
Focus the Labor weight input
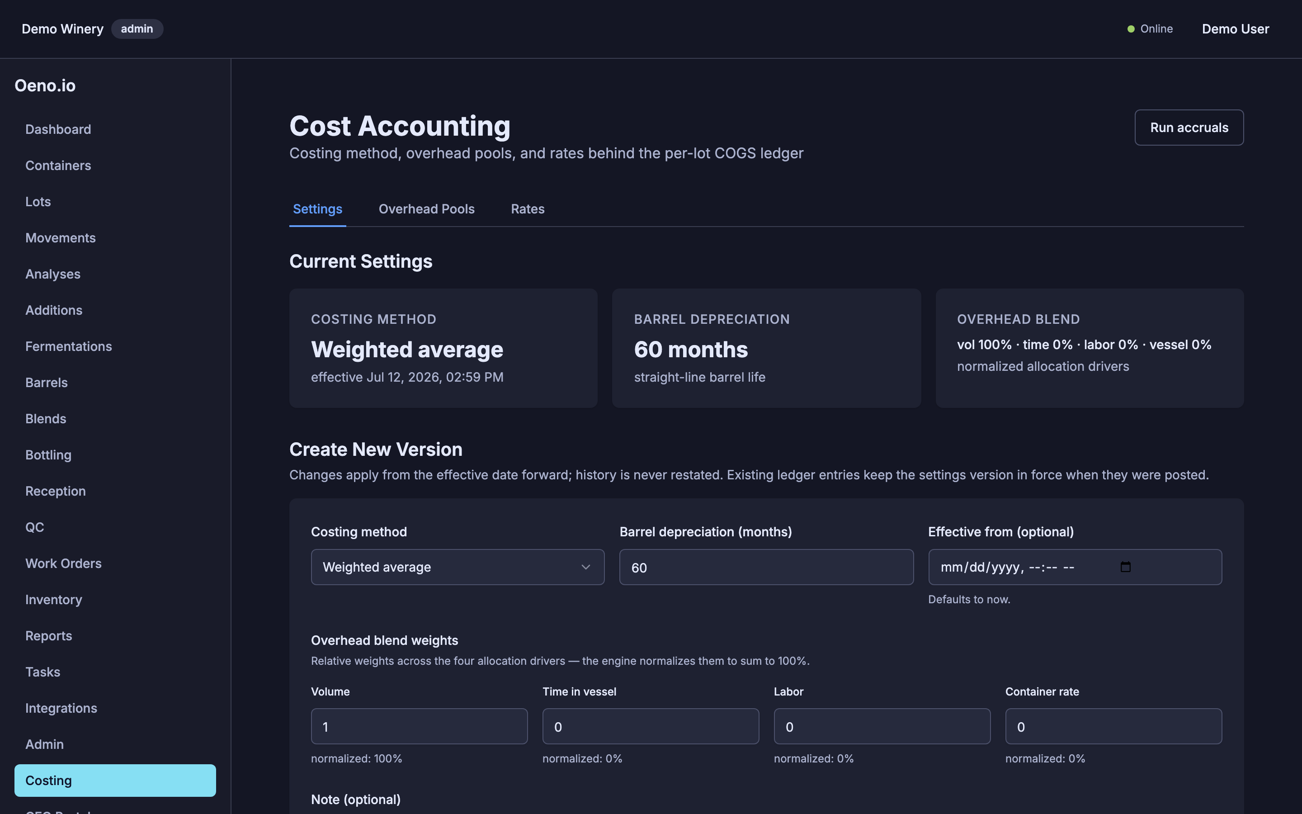882,726
